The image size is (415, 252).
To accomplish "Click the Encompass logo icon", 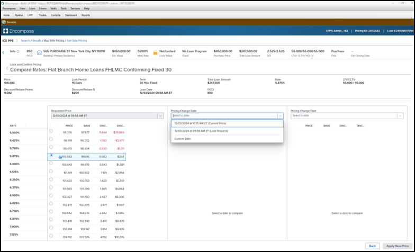I will [x=5, y=31].
